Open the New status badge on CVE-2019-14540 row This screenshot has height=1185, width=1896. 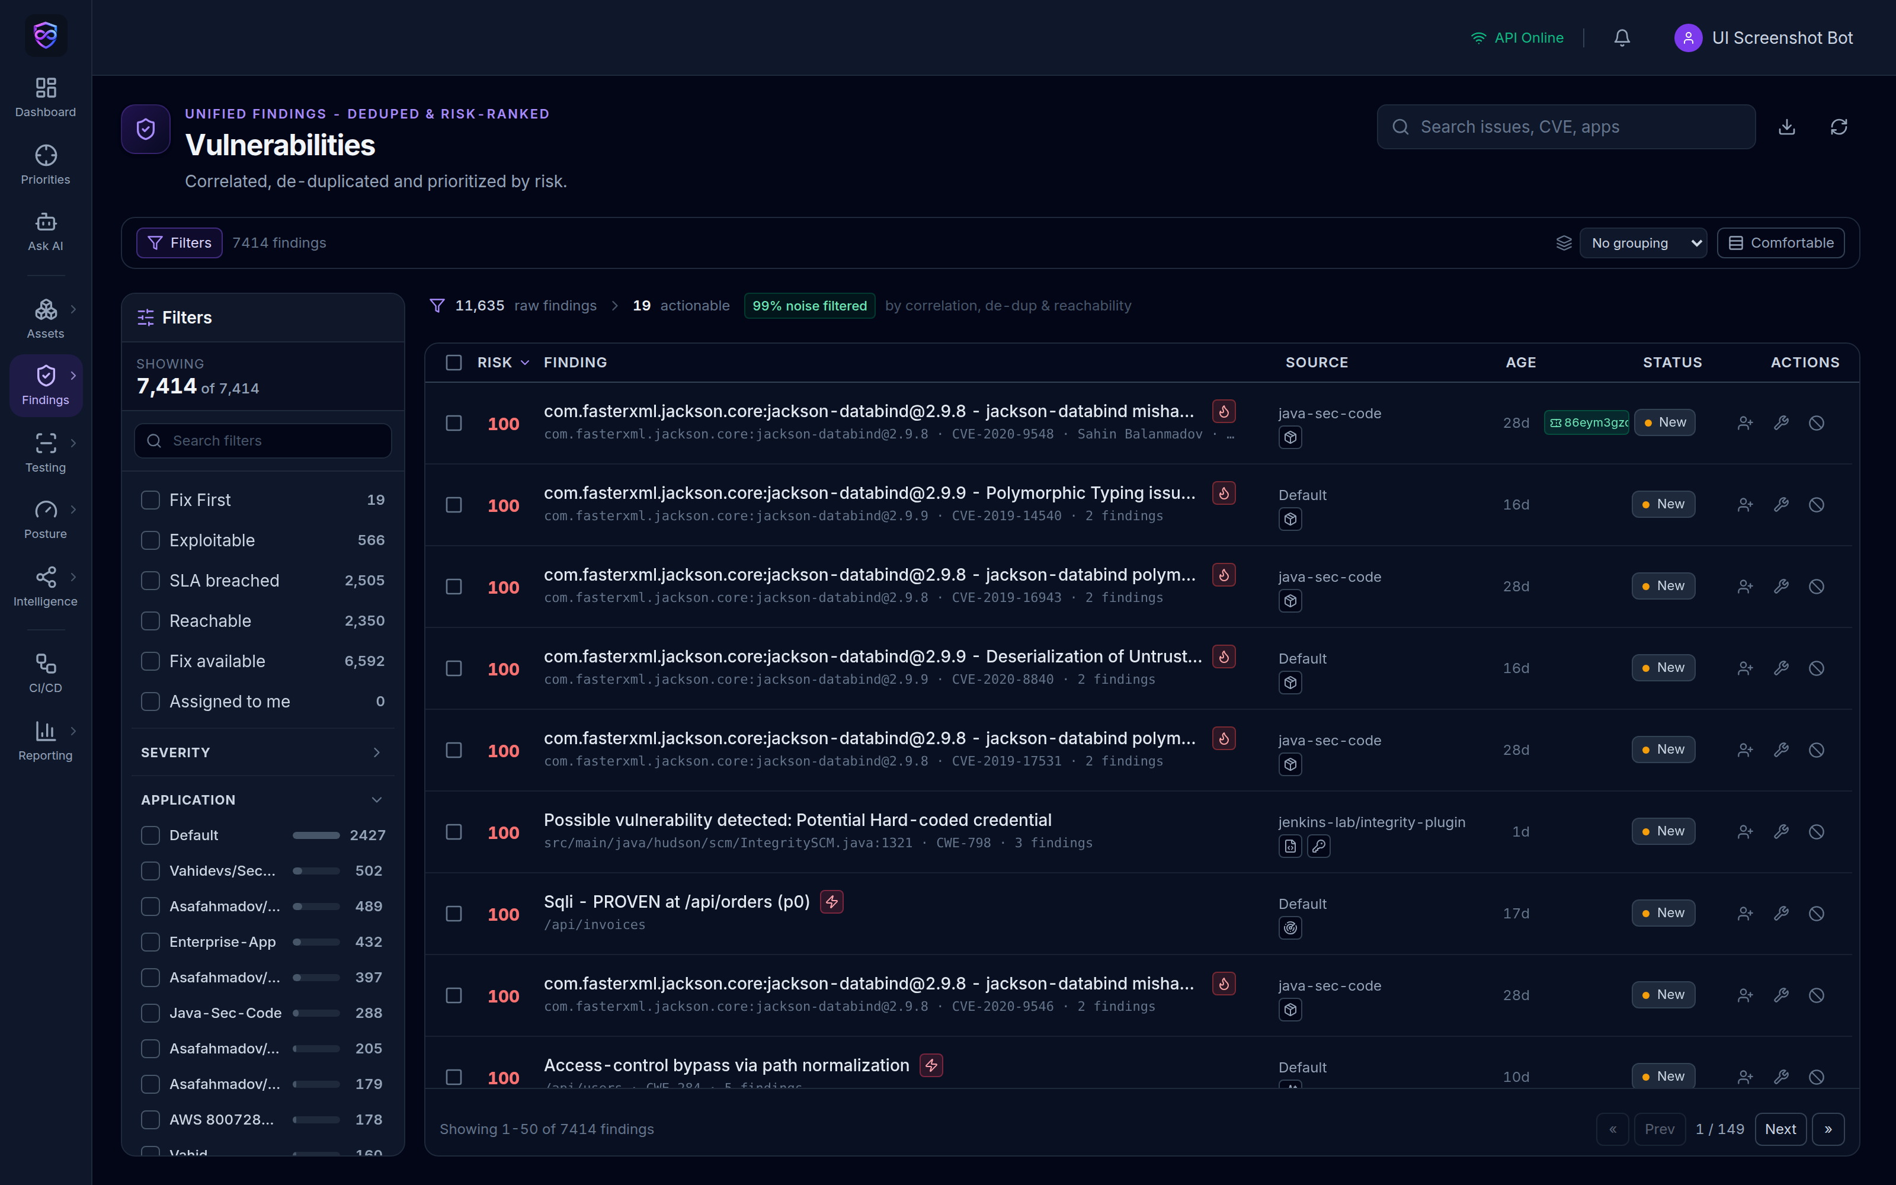coord(1663,505)
